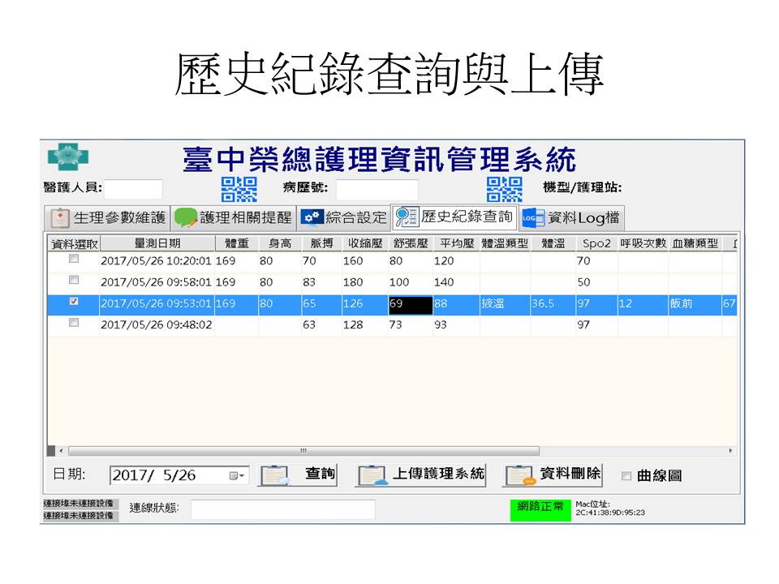Click the 平均壓 column header

point(456,243)
